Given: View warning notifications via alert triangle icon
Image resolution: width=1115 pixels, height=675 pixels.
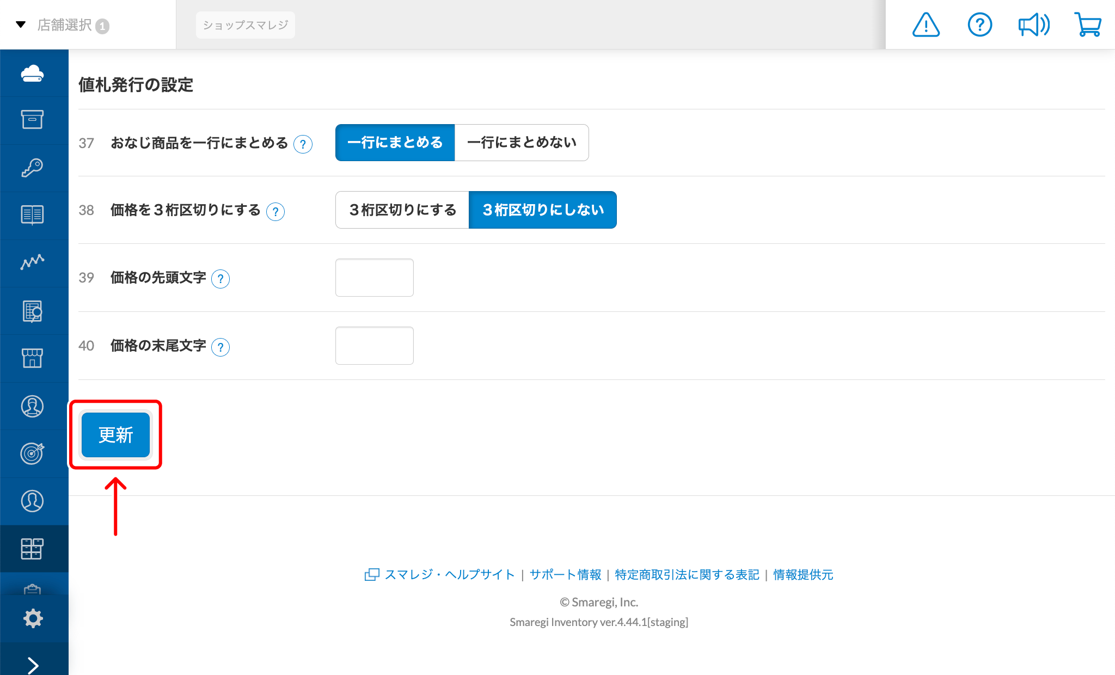Looking at the screenshot, I should coord(926,24).
